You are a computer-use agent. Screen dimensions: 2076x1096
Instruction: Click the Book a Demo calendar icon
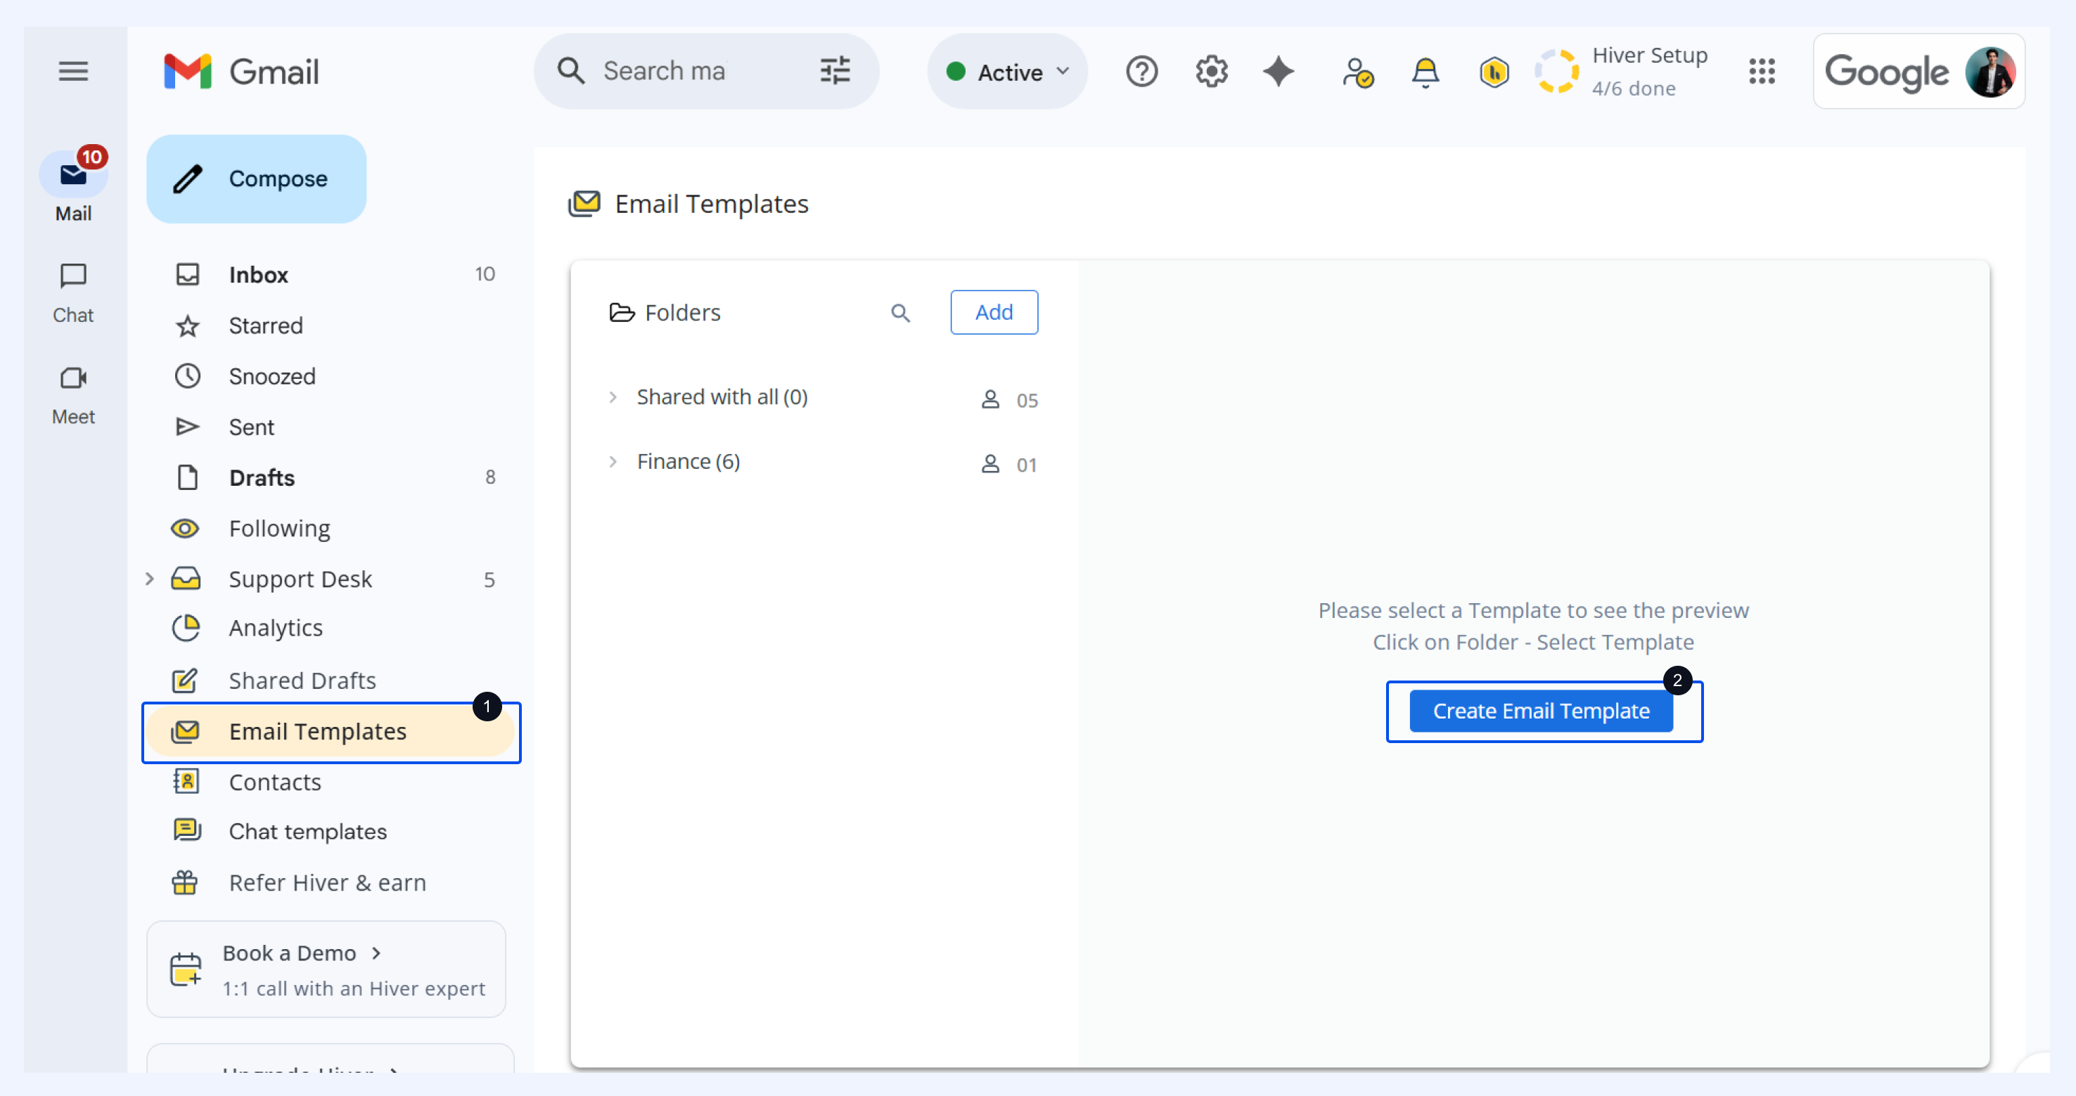186,969
